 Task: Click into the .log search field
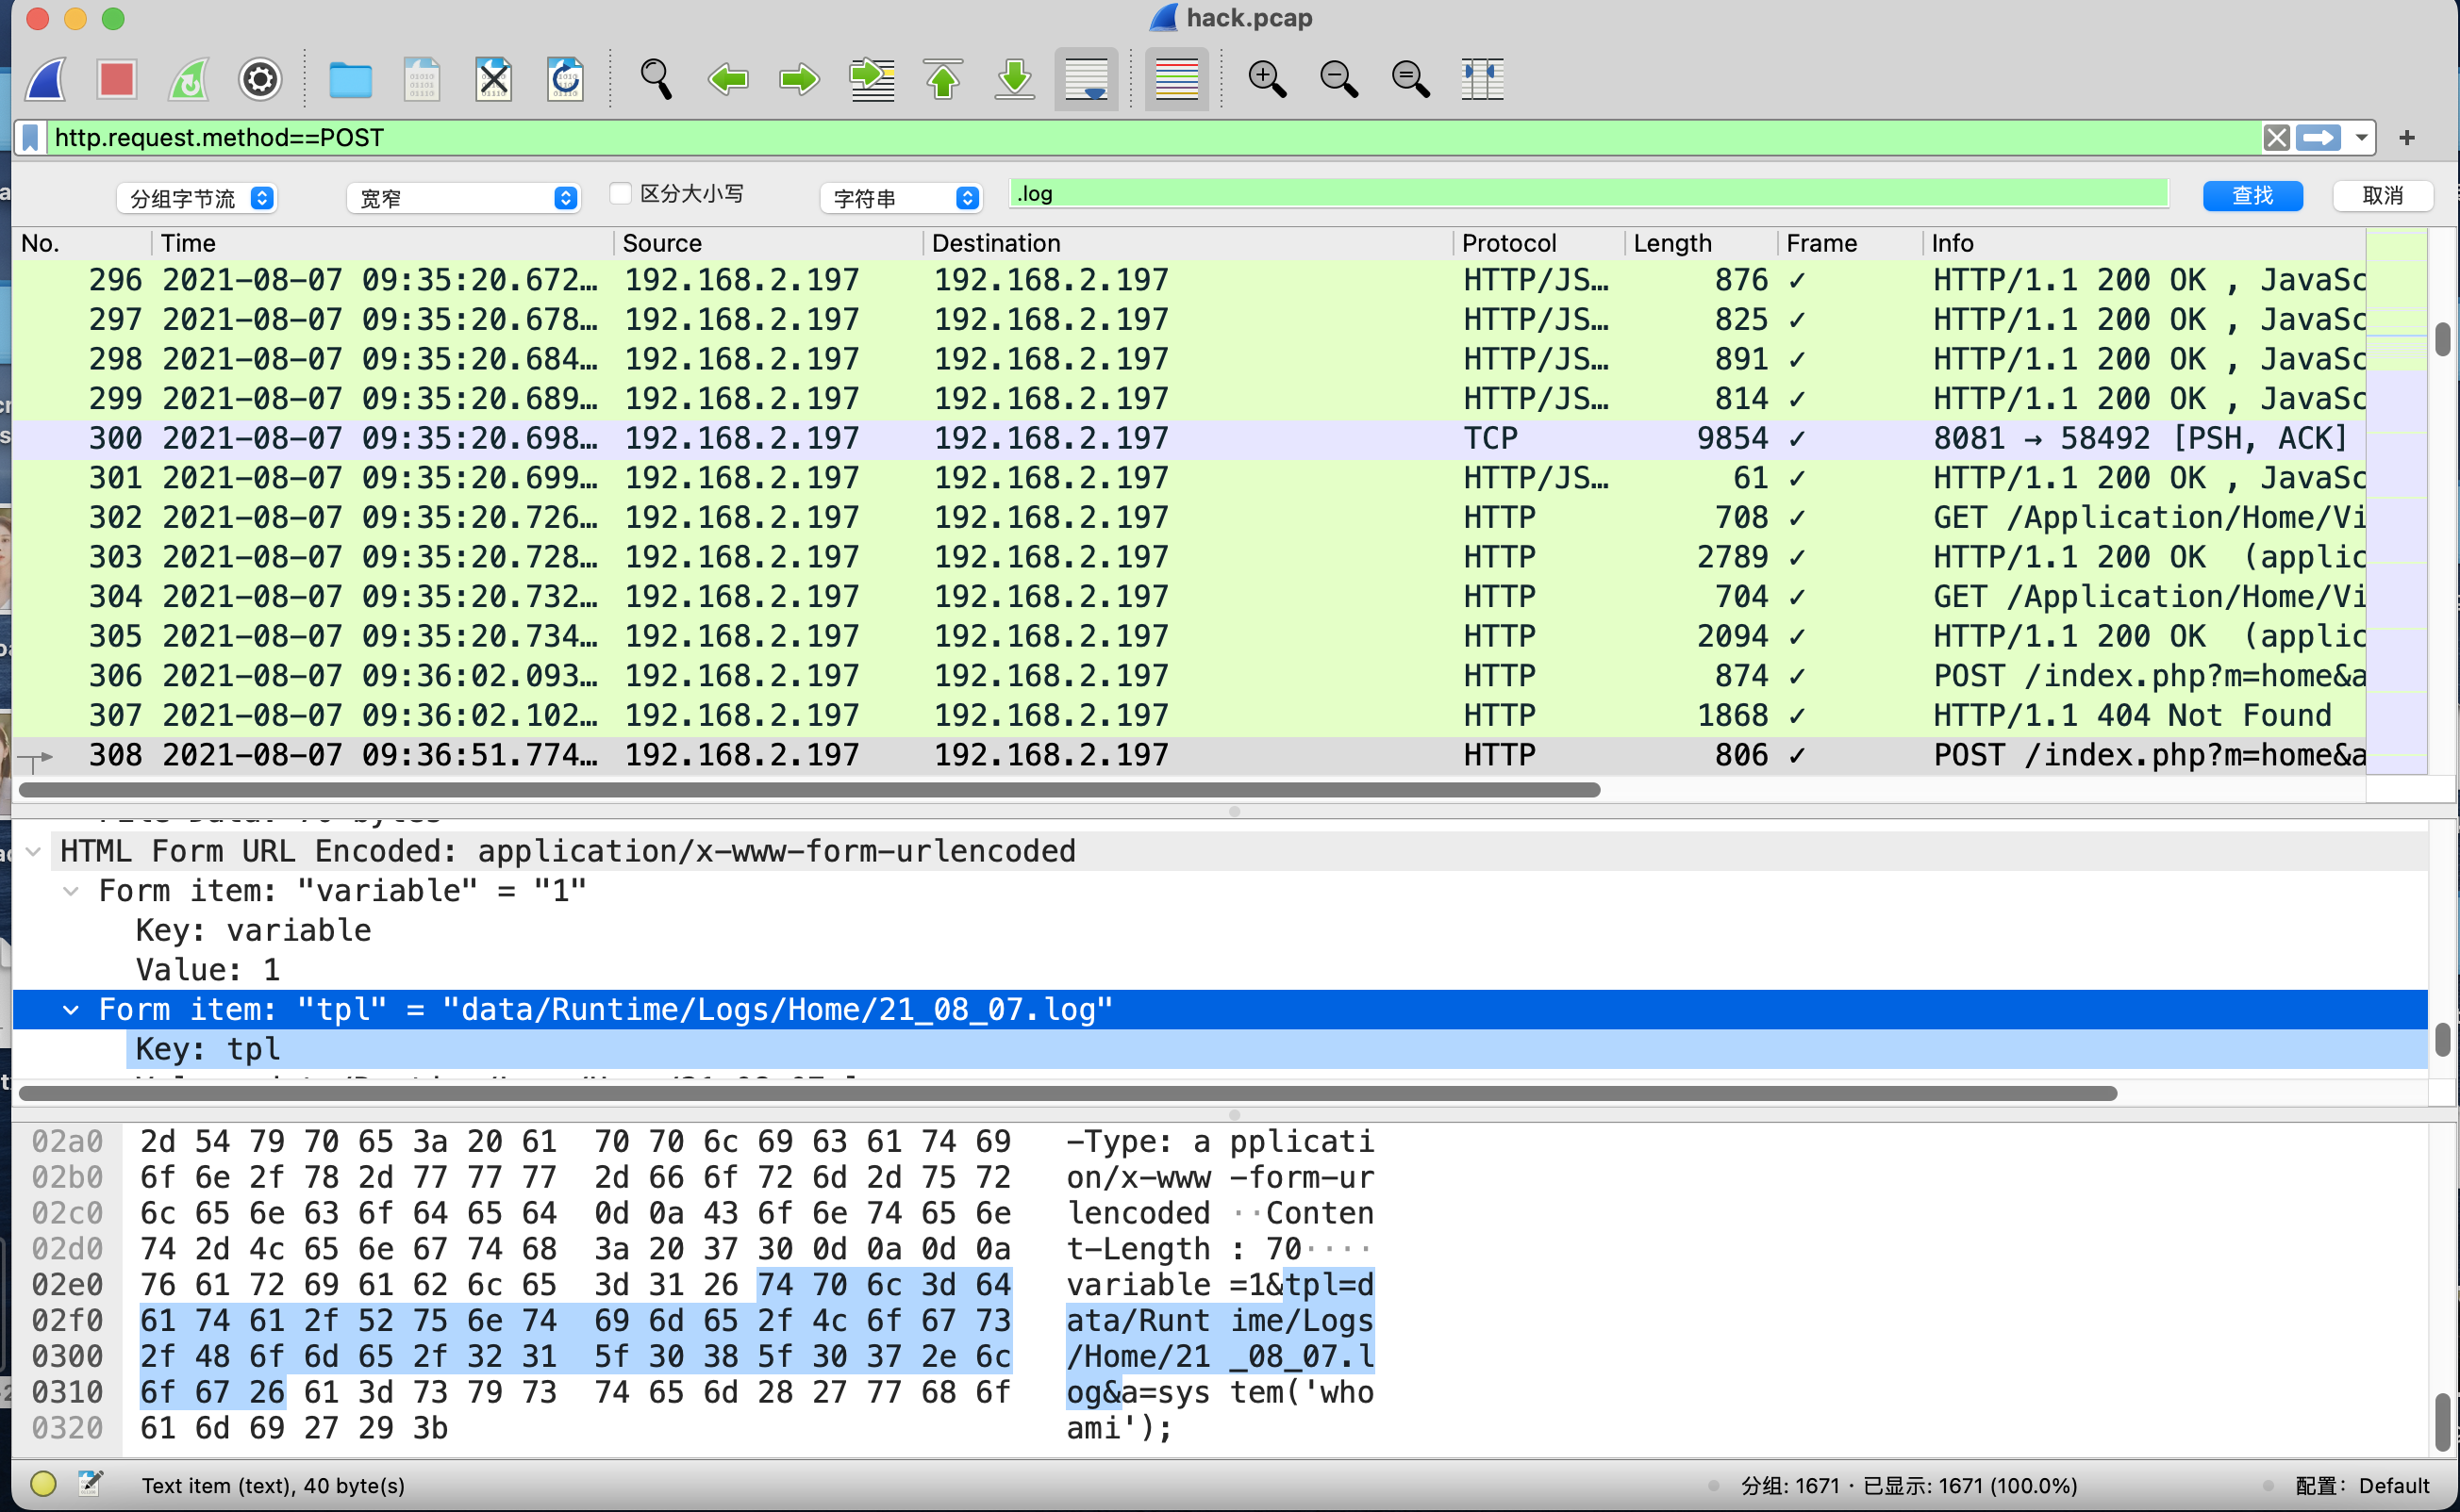(1588, 194)
